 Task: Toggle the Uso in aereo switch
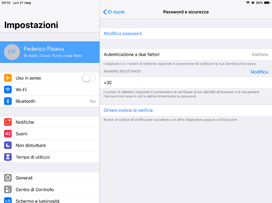tap(89, 78)
